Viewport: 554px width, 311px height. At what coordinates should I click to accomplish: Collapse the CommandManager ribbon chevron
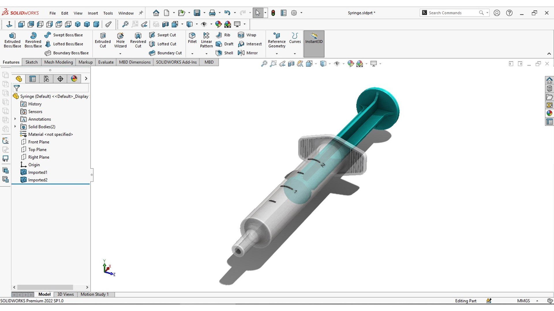tap(549, 54)
